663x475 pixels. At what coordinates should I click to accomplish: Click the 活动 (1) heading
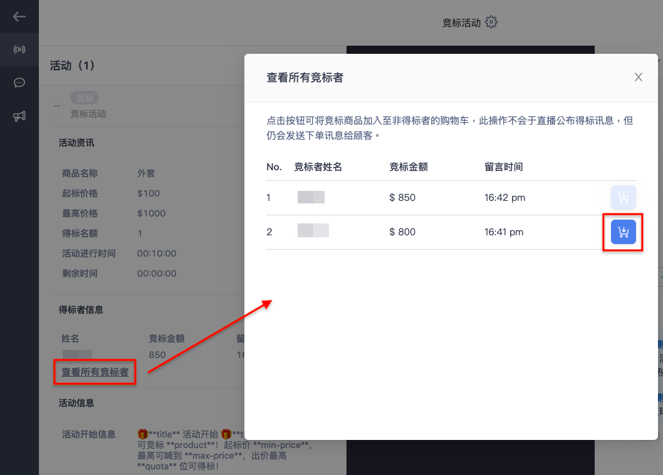72,66
